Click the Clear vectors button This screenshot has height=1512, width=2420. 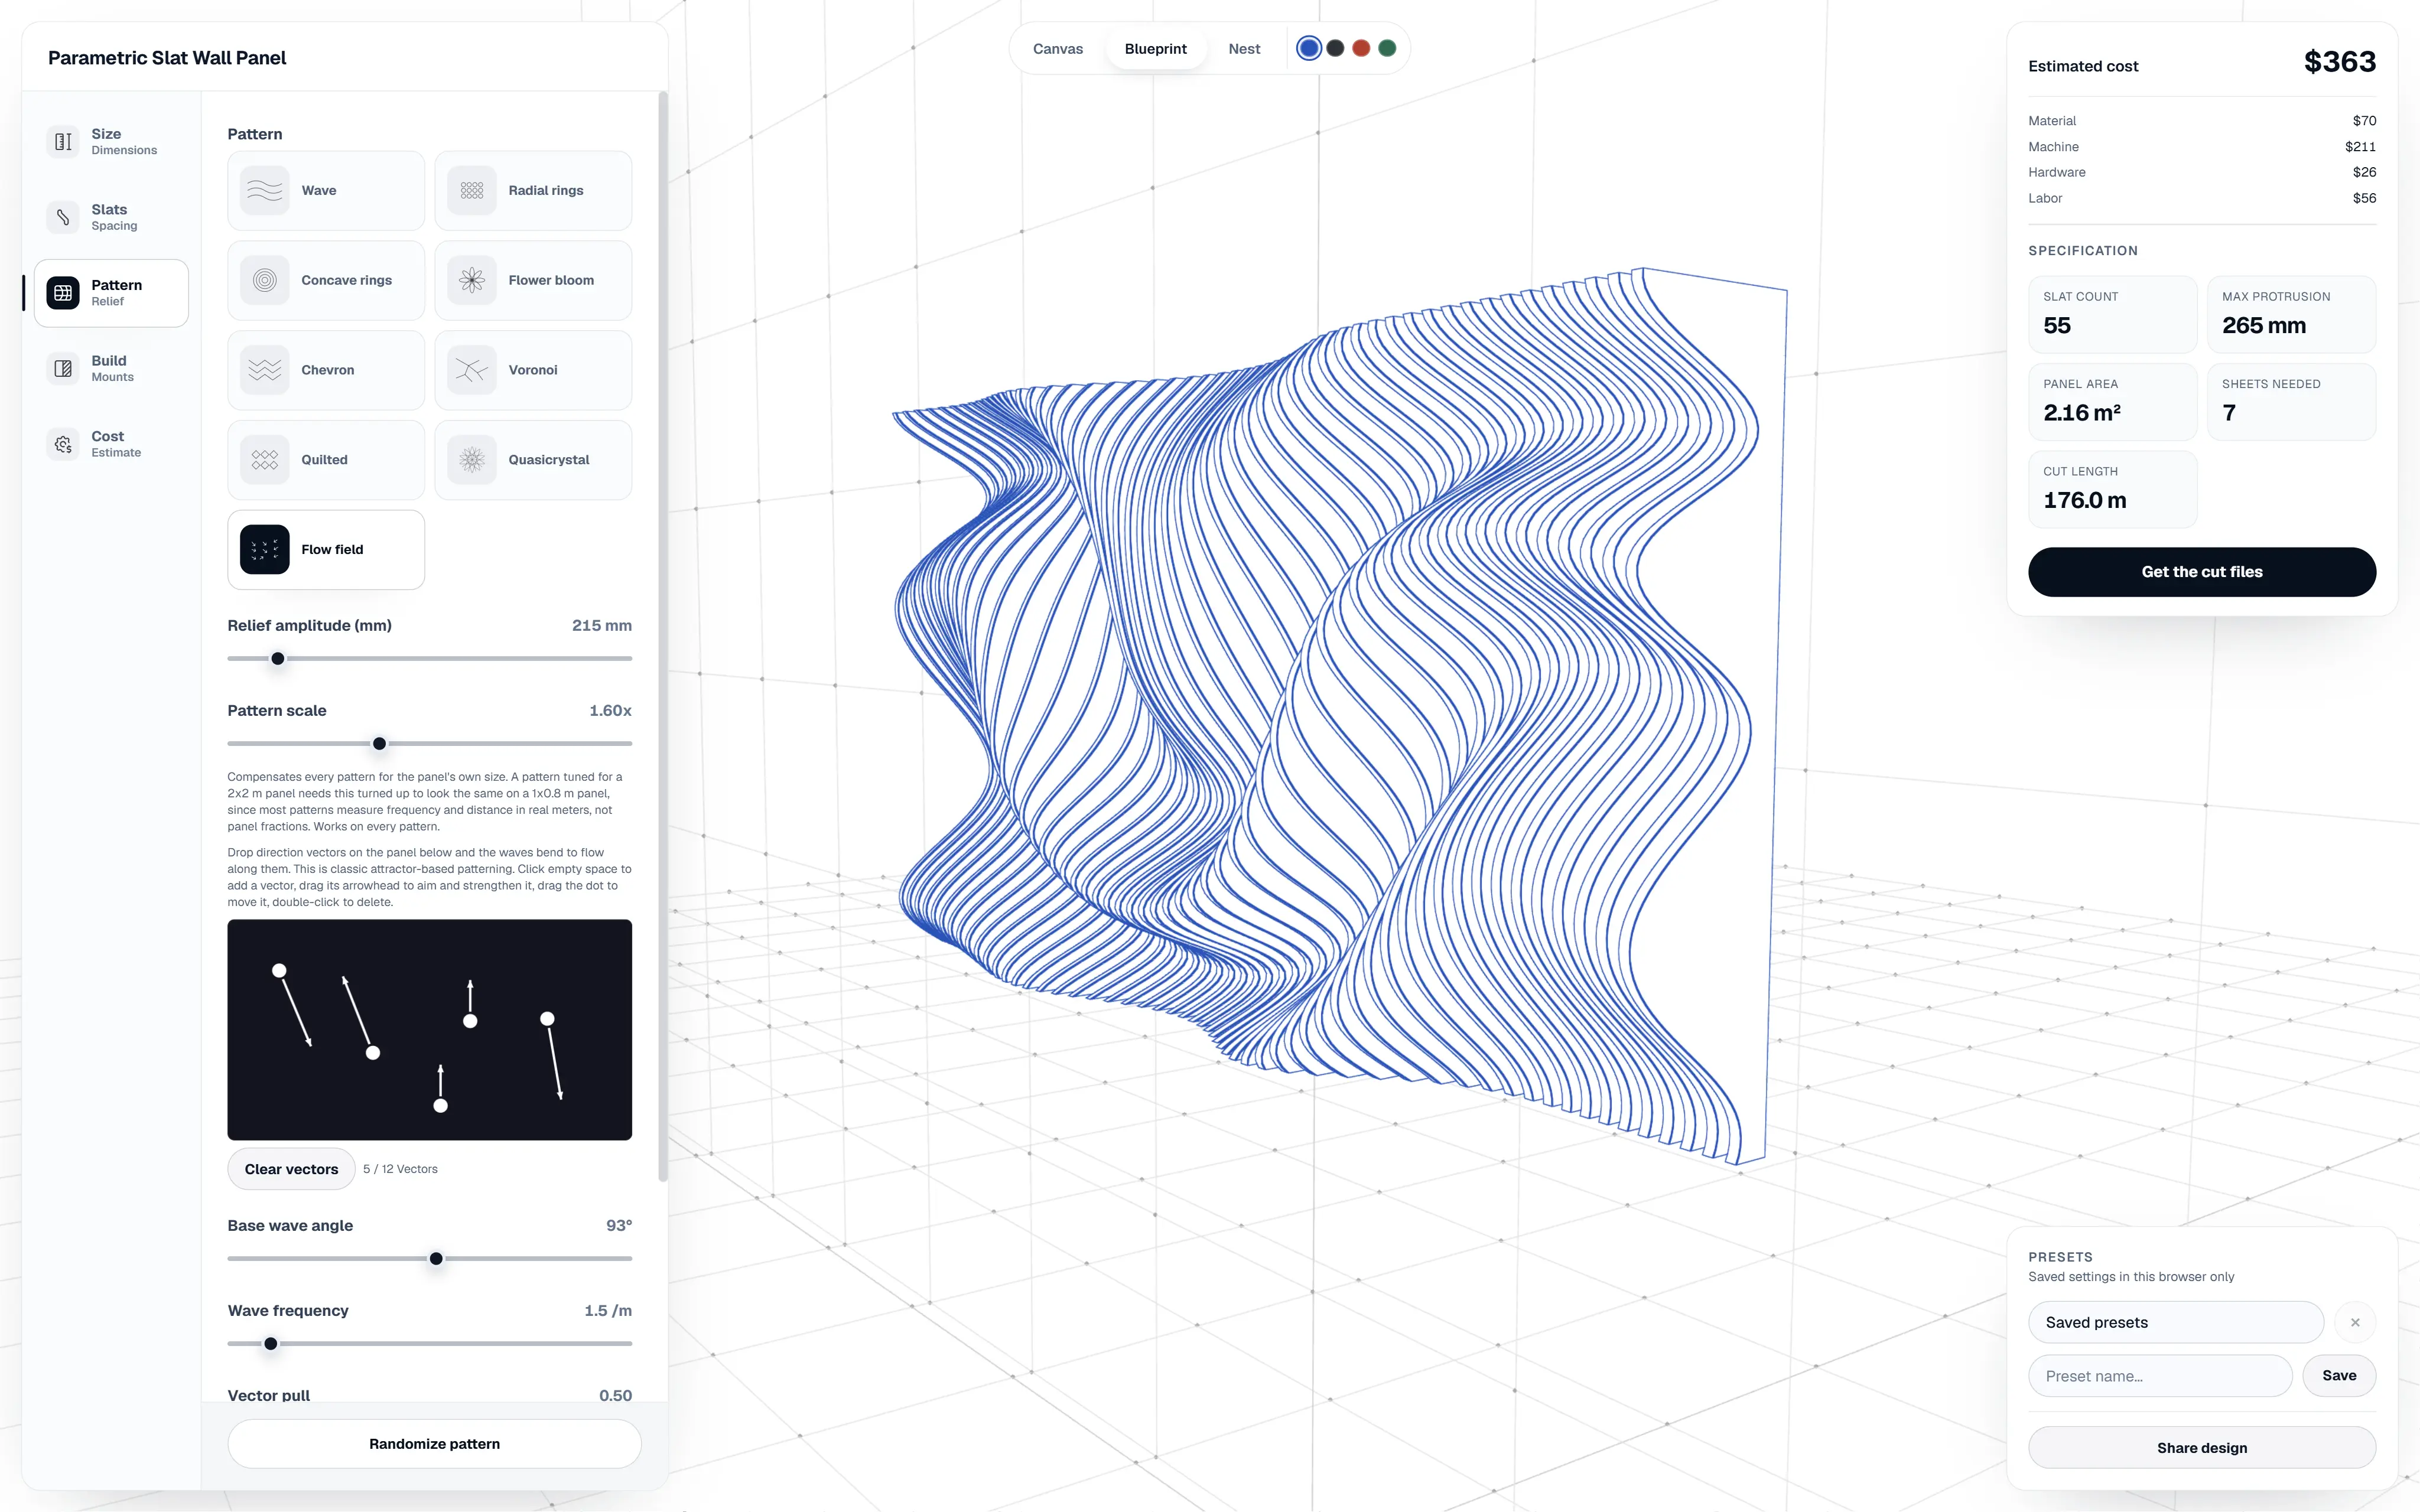(x=291, y=1169)
